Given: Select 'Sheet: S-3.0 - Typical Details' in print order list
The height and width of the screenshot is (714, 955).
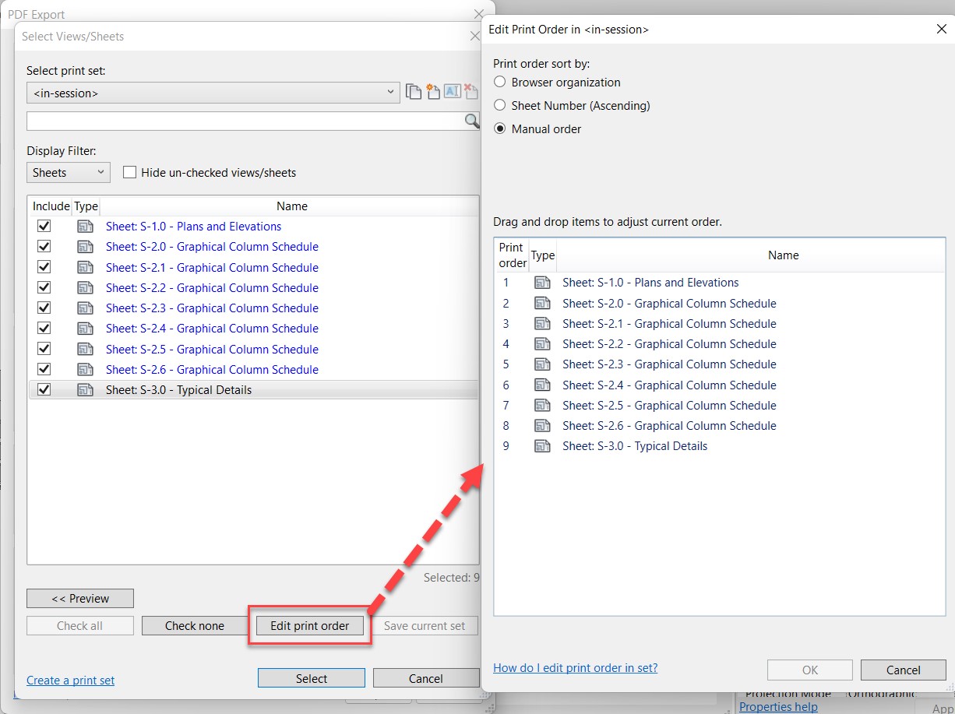Looking at the screenshot, I should point(635,446).
